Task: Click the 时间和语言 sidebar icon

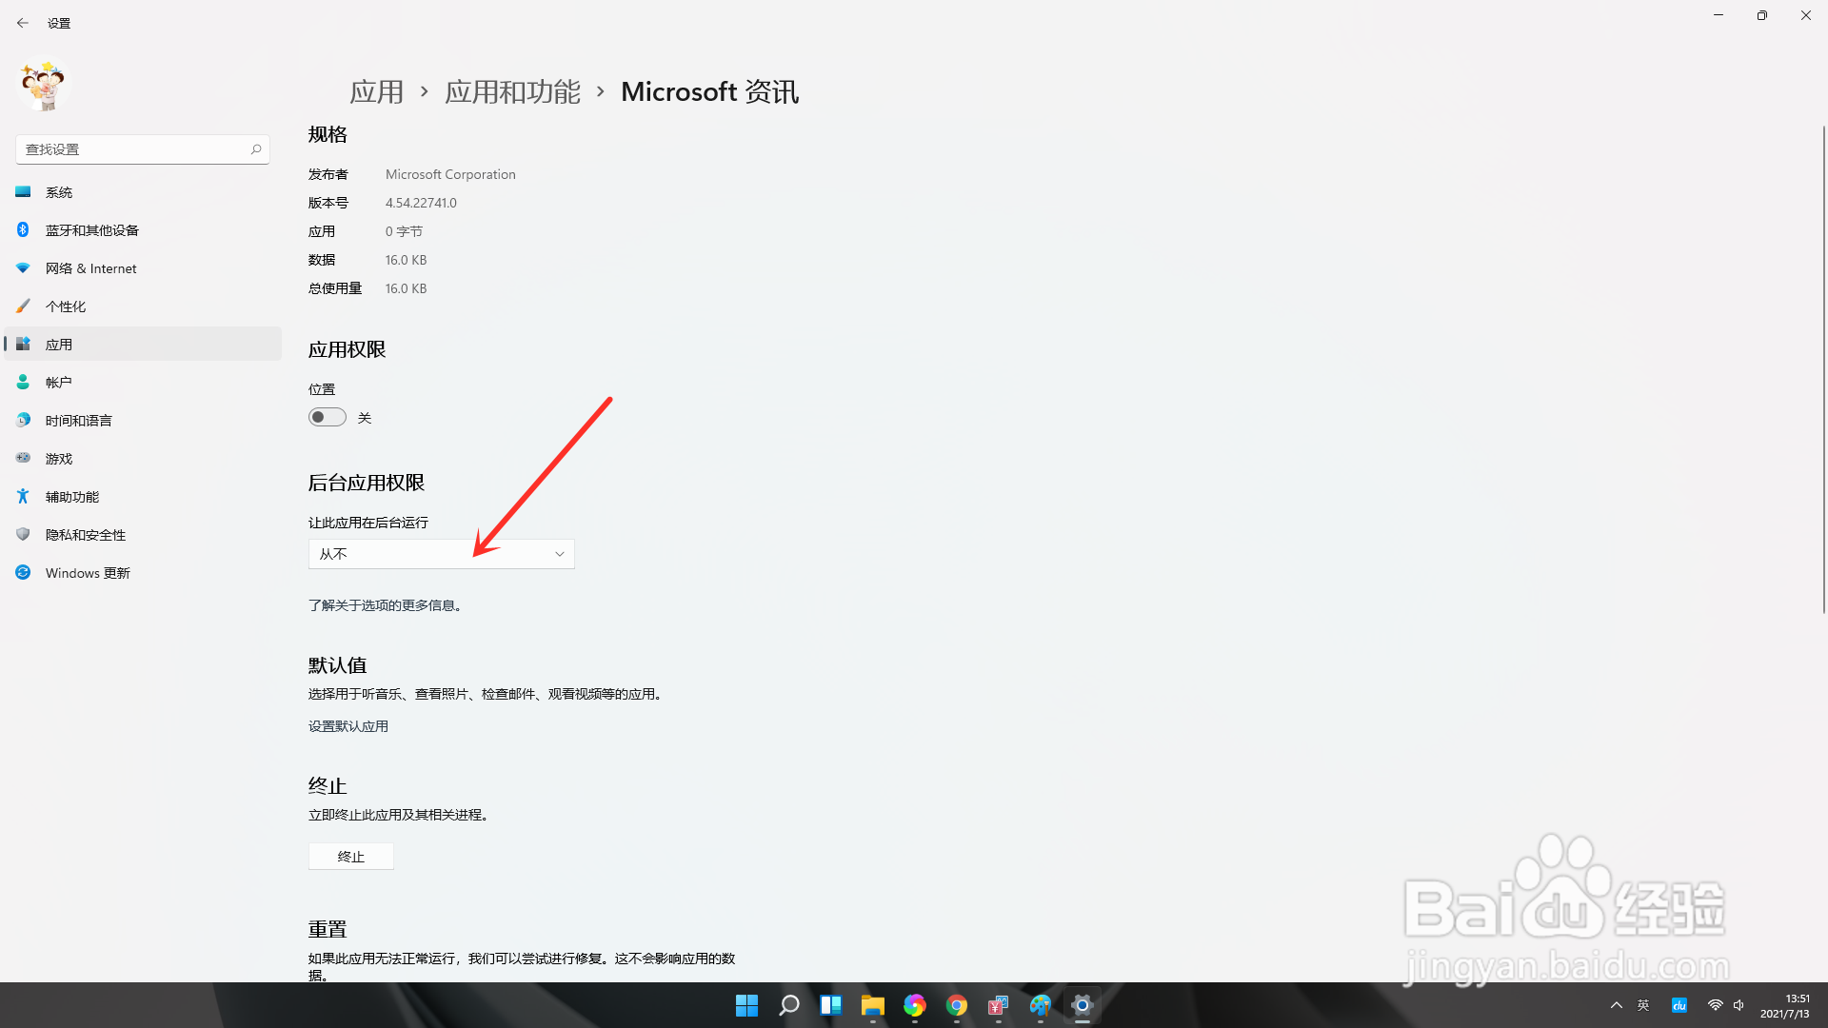Action: point(23,420)
